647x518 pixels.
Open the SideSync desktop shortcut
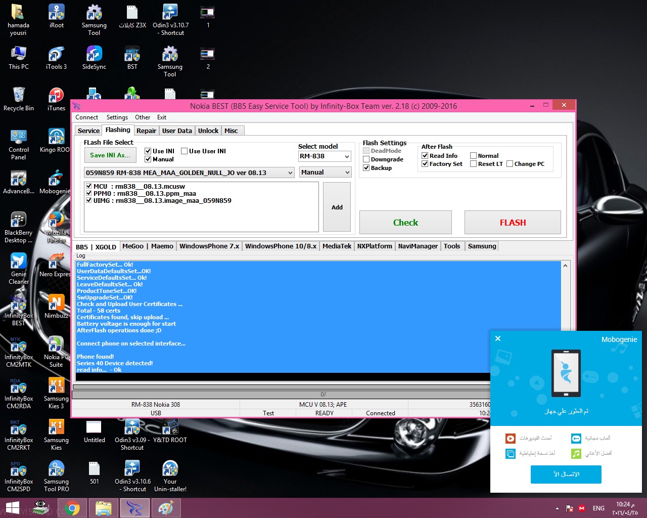point(94,58)
